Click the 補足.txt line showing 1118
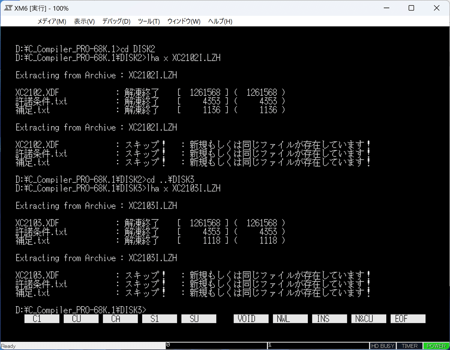The height and width of the screenshot is (350, 450). pyautogui.click(x=150, y=240)
